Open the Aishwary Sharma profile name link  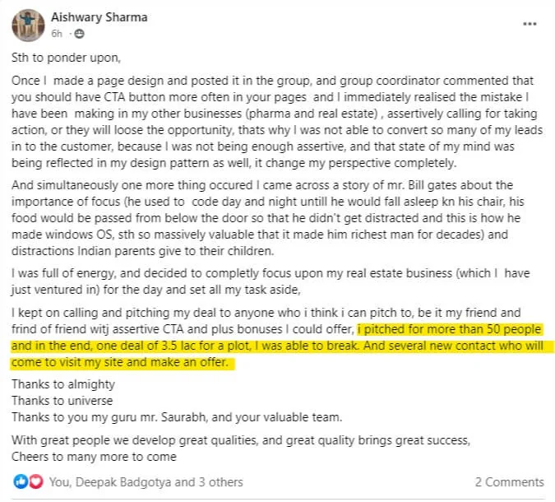tap(102, 17)
